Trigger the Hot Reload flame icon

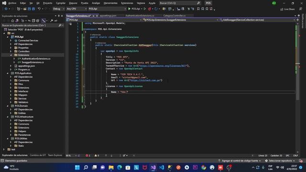tap(150, 9)
